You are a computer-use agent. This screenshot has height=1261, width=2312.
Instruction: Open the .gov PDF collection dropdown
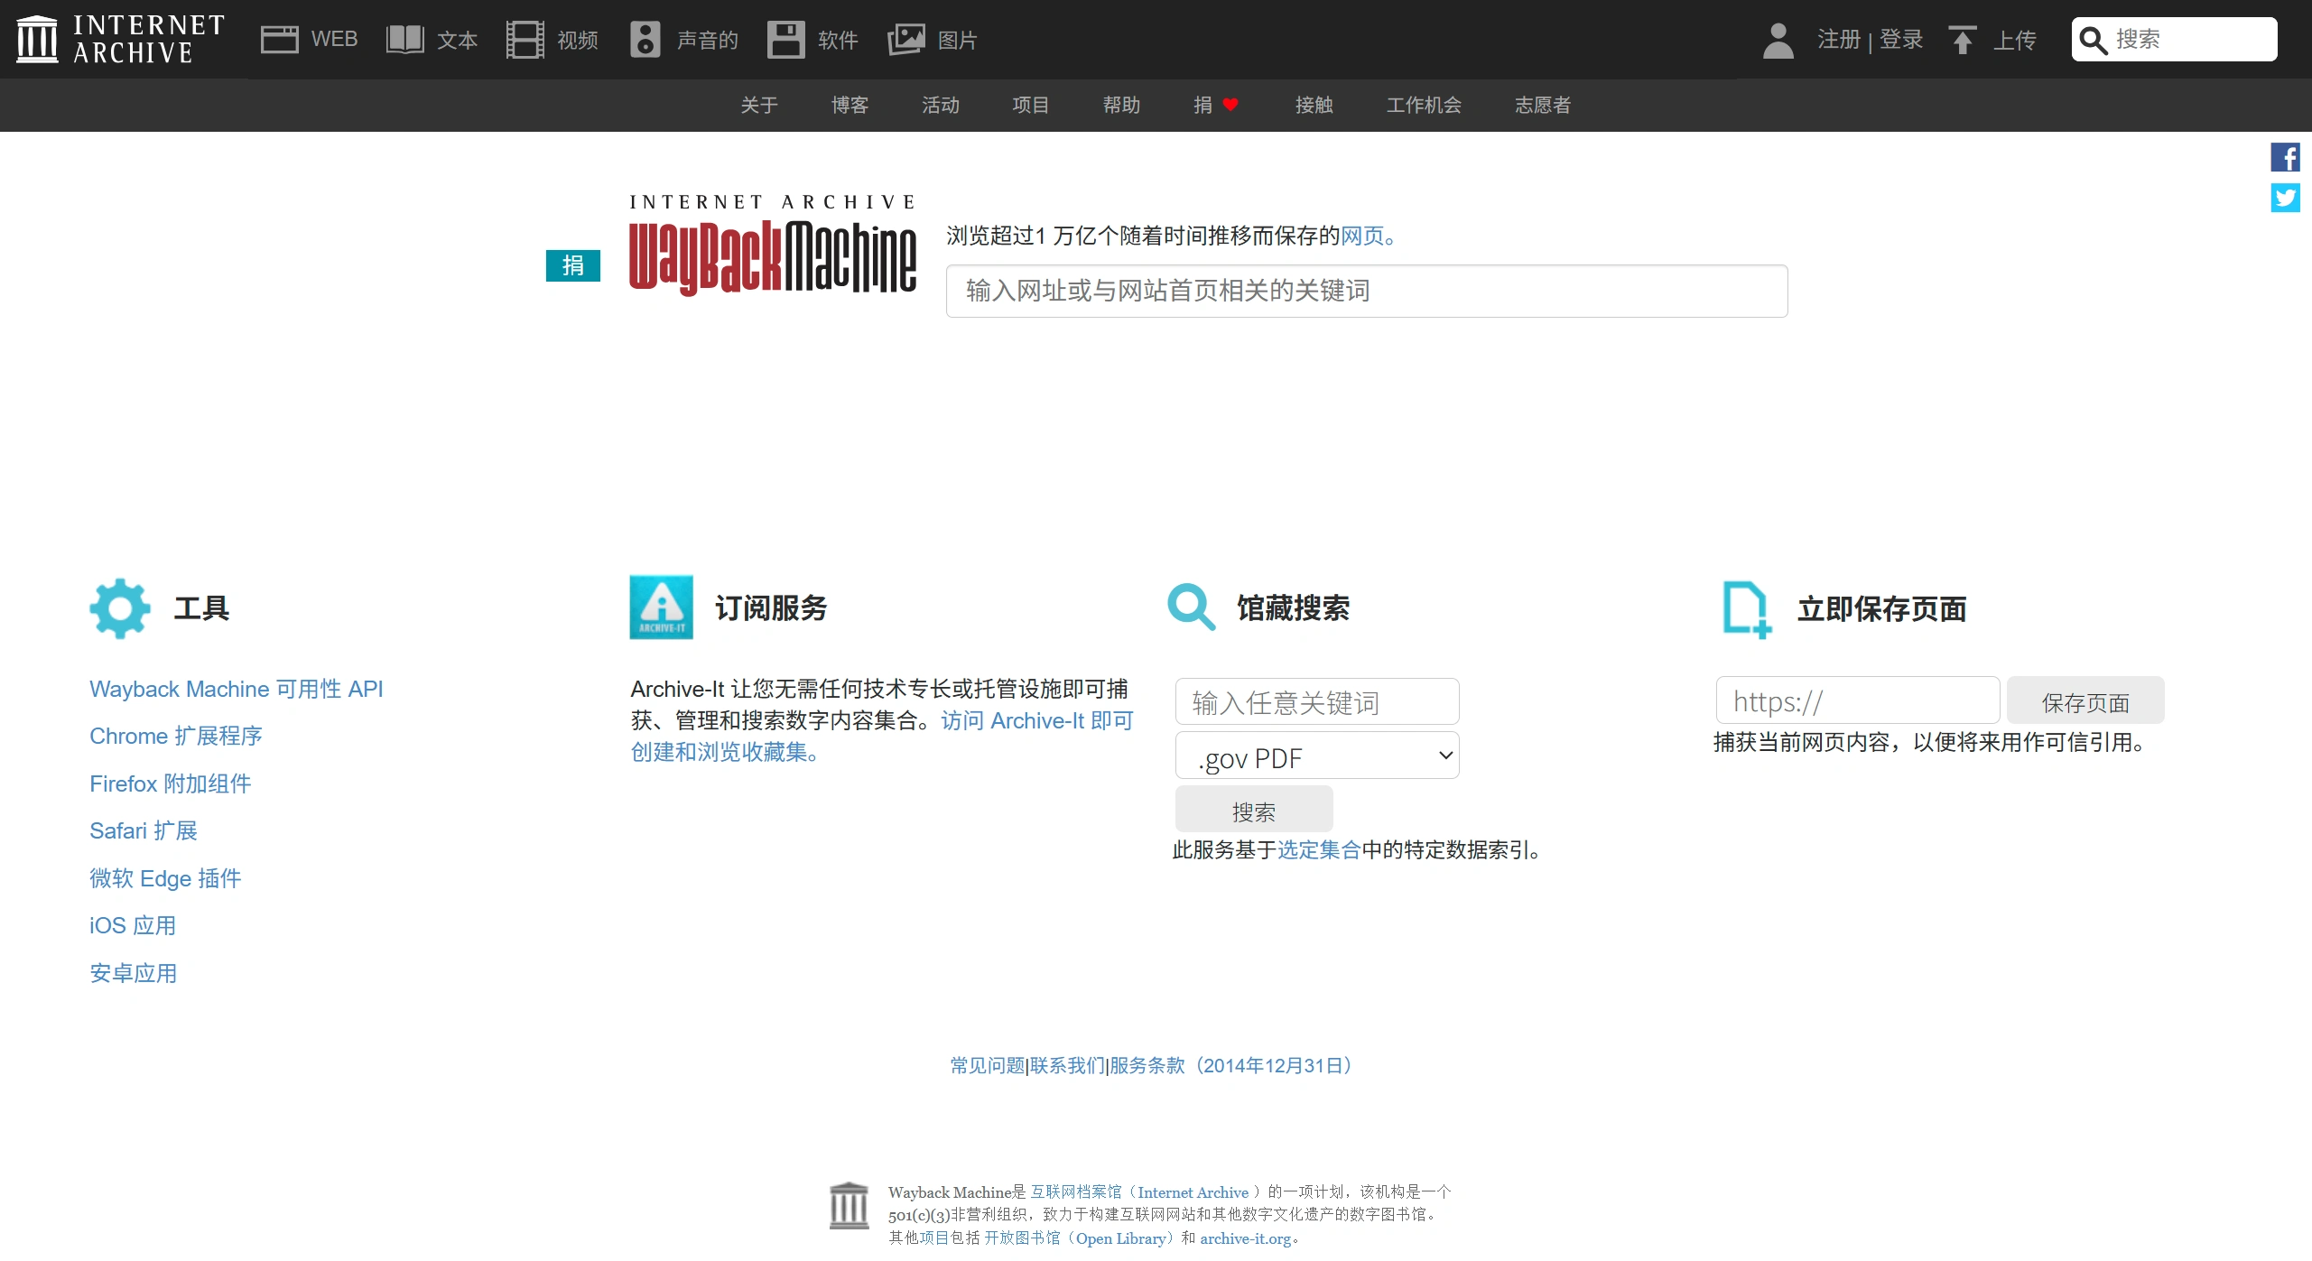(1317, 756)
